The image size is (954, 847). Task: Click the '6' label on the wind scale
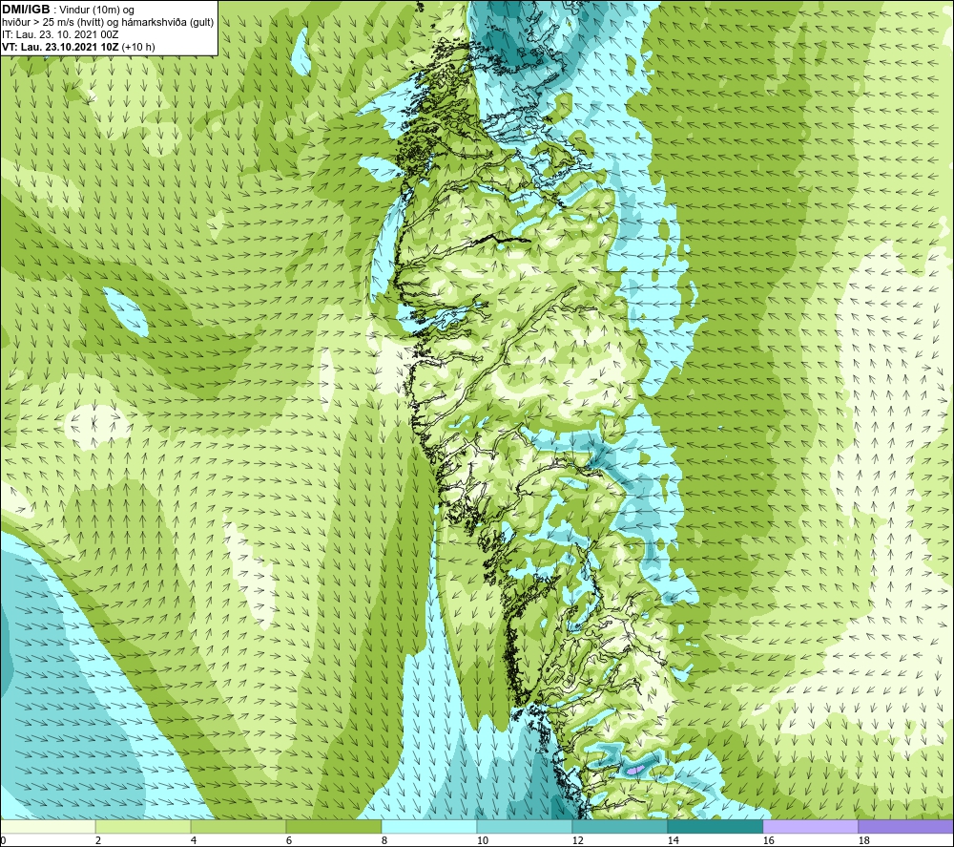(289, 841)
